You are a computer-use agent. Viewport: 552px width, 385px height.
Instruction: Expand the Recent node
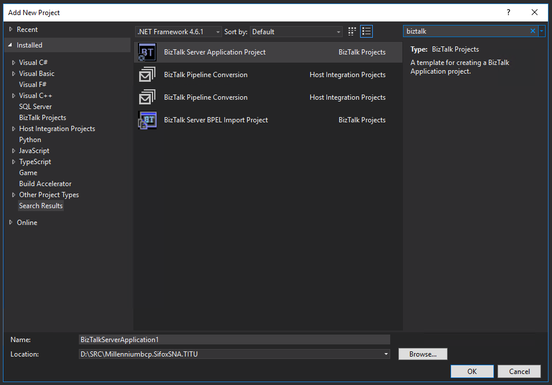point(10,30)
